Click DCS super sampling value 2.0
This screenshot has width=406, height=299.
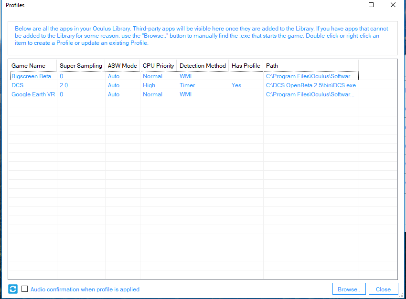[64, 85]
